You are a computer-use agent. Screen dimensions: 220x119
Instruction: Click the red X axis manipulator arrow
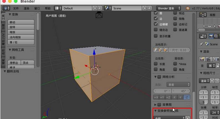(86, 66)
